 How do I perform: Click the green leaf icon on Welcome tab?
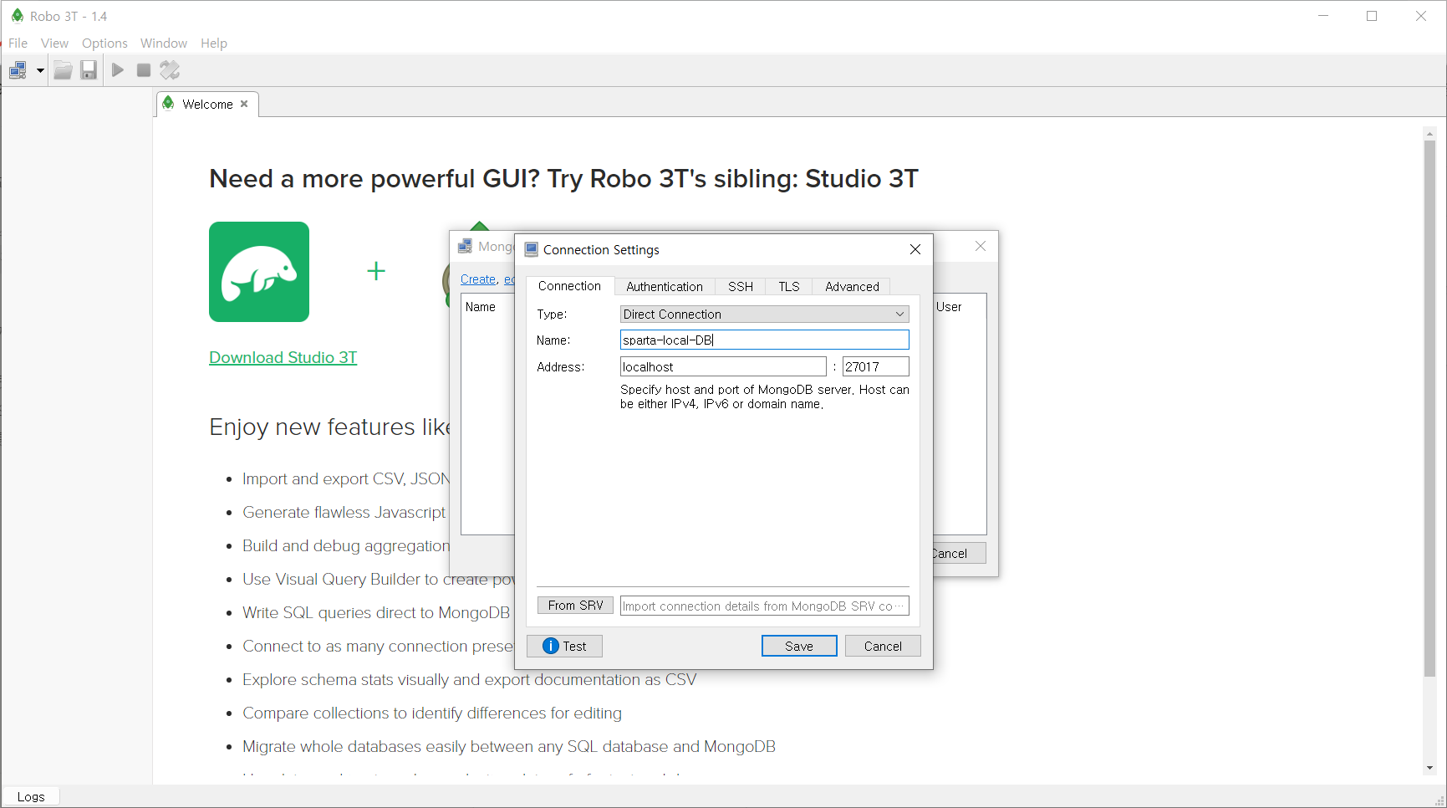pos(169,103)
